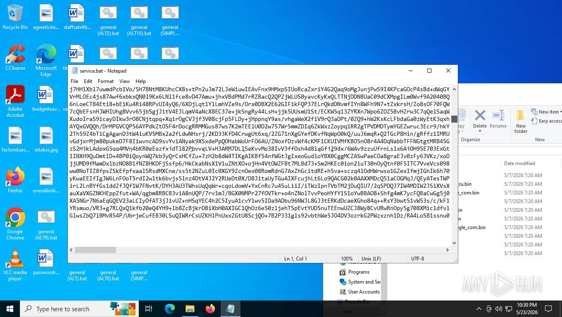Viewport: 562px width, 317px height.
Task: Select the budgetleav Word document icon
Action: 46,99
